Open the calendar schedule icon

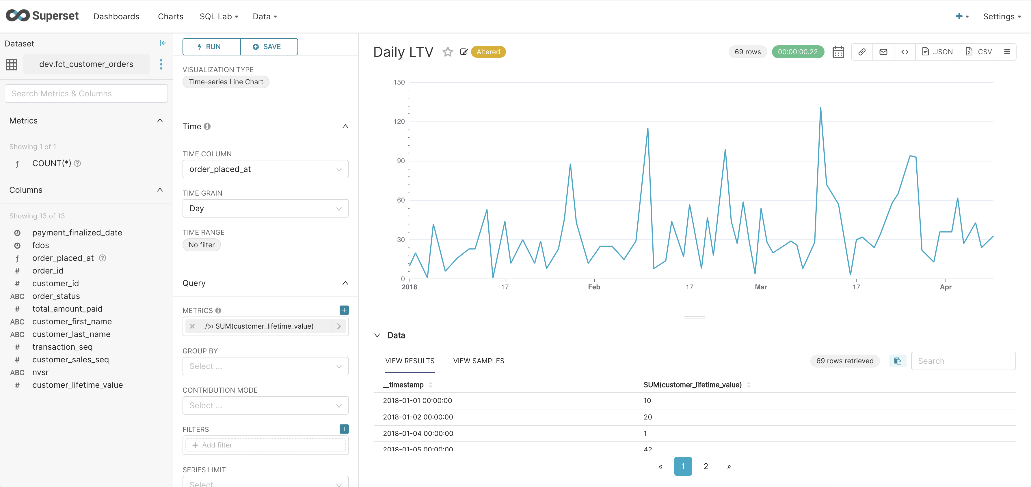(838, 52)
